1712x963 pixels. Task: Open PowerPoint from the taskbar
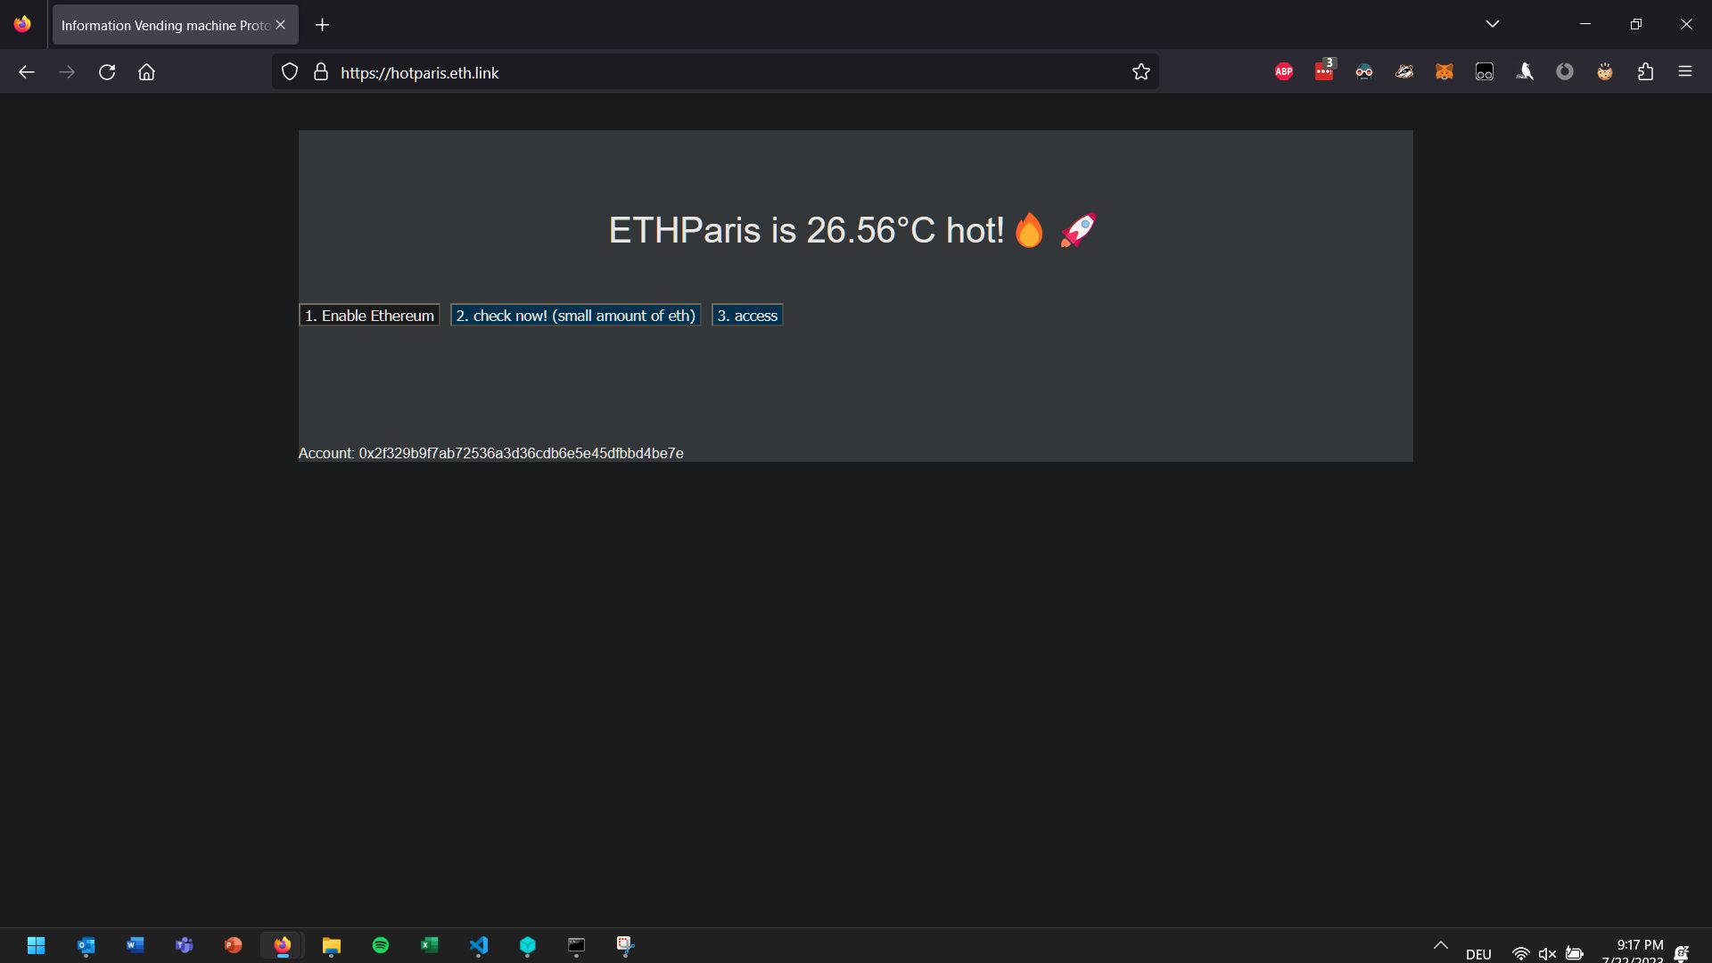(x=233, y=945)
